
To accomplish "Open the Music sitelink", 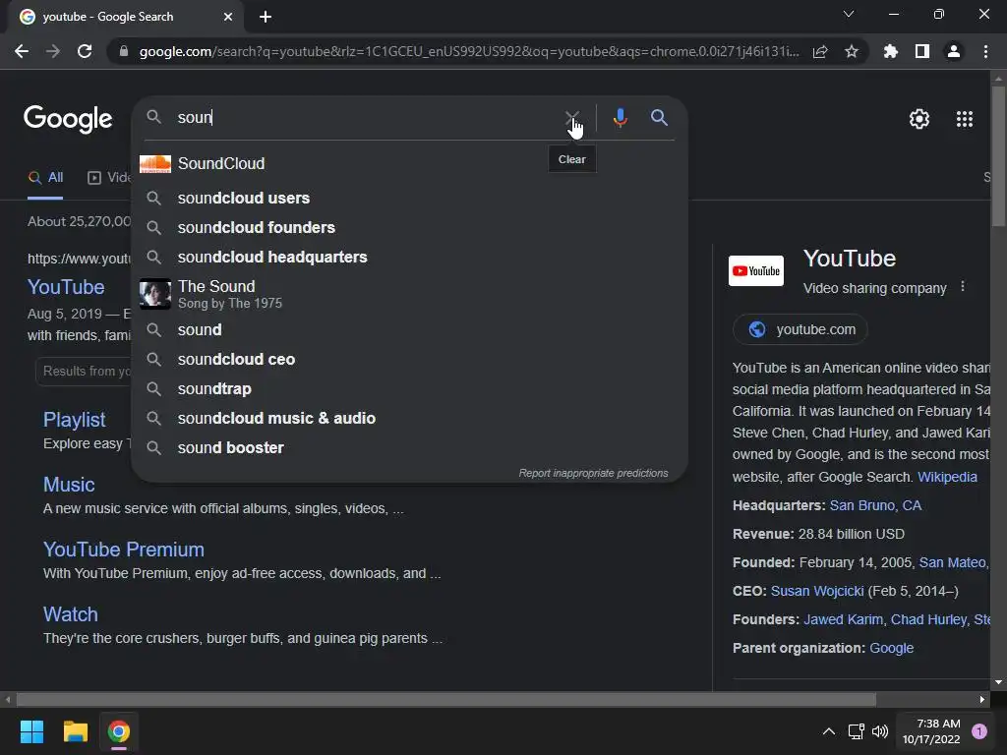I will coord(69,485).
